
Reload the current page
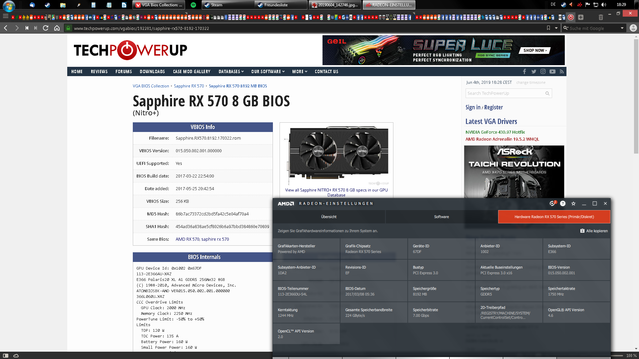[46, 28]
